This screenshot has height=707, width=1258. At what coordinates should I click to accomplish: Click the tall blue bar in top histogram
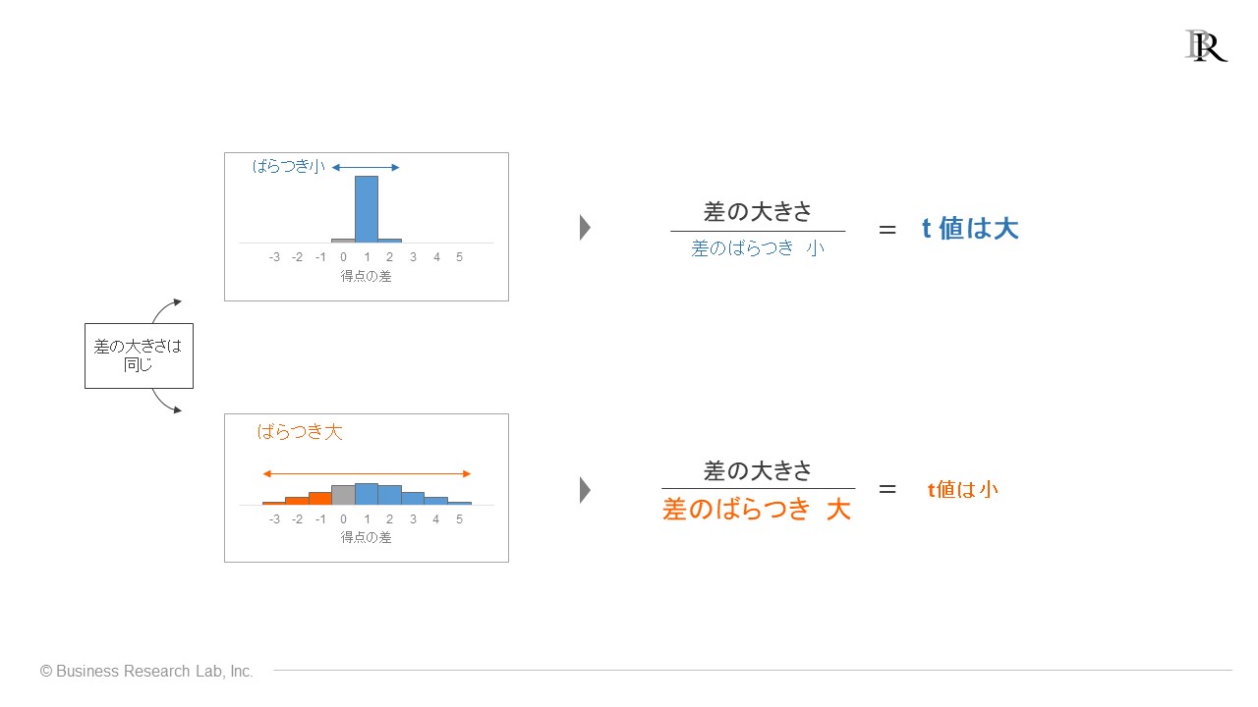(366, 208)
